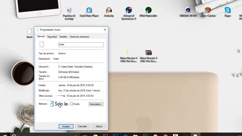Click the file icon in the Properties title bar
Image resolution: width=242 pixels, height=136 pixels.
click(37, 29)
